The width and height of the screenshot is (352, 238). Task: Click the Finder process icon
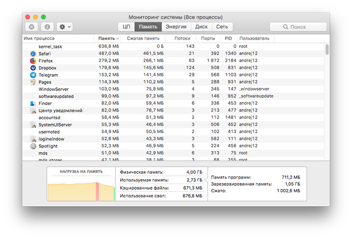(x=33, y=103)
